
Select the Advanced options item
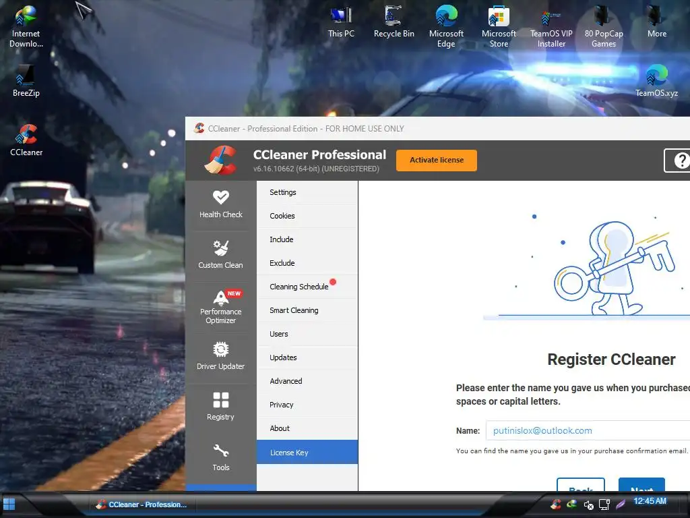(307, 381)
